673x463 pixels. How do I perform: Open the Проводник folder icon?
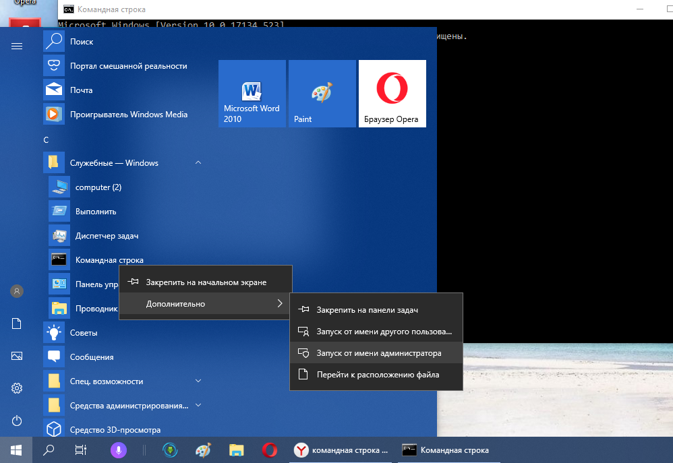(x=59, y=308)
